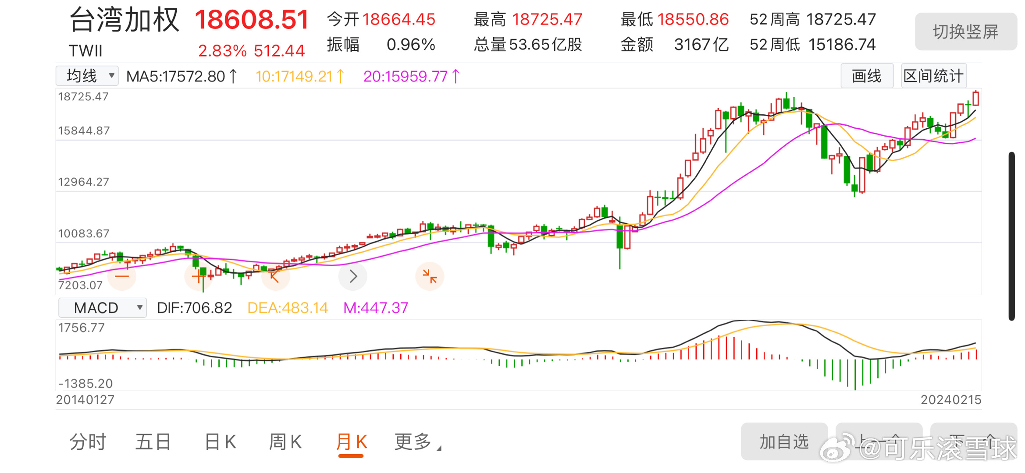Switch to the 分时 tab
This screenshot has width=1025, height=473.
tap(88, 442)
